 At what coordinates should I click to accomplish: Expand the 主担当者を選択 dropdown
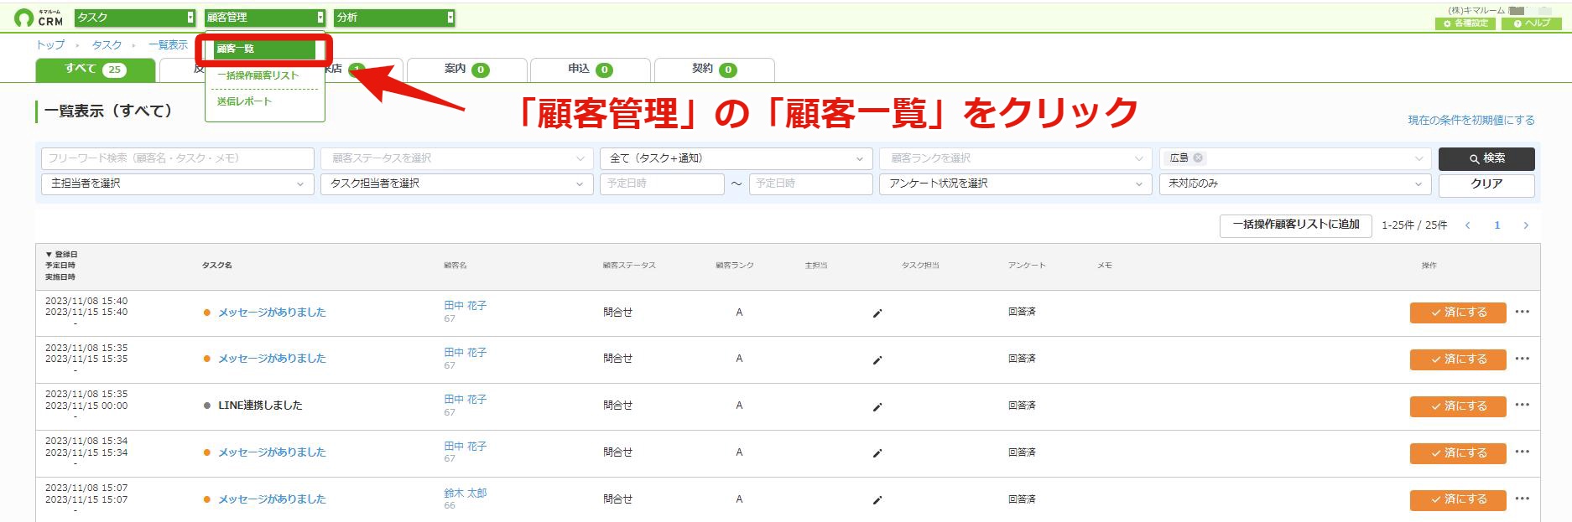point(177,183)
